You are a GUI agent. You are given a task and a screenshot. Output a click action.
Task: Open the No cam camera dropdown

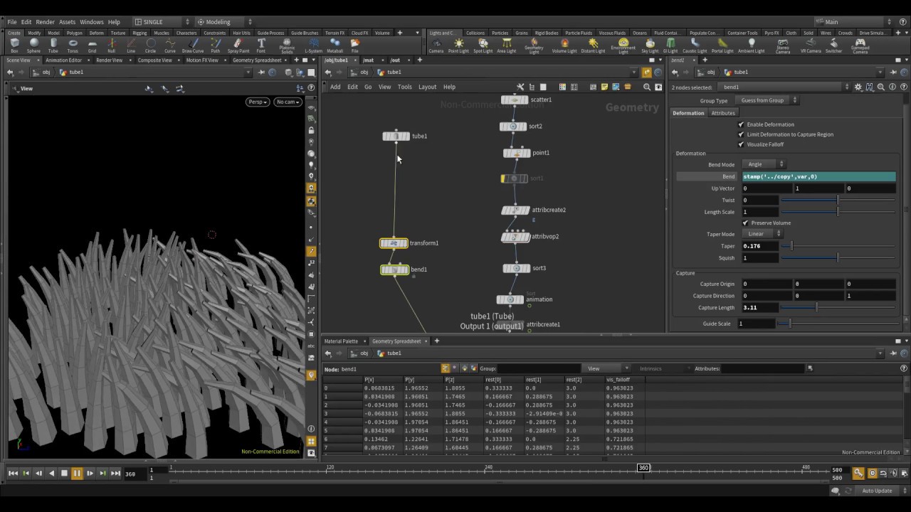click(x=288, y=102)
